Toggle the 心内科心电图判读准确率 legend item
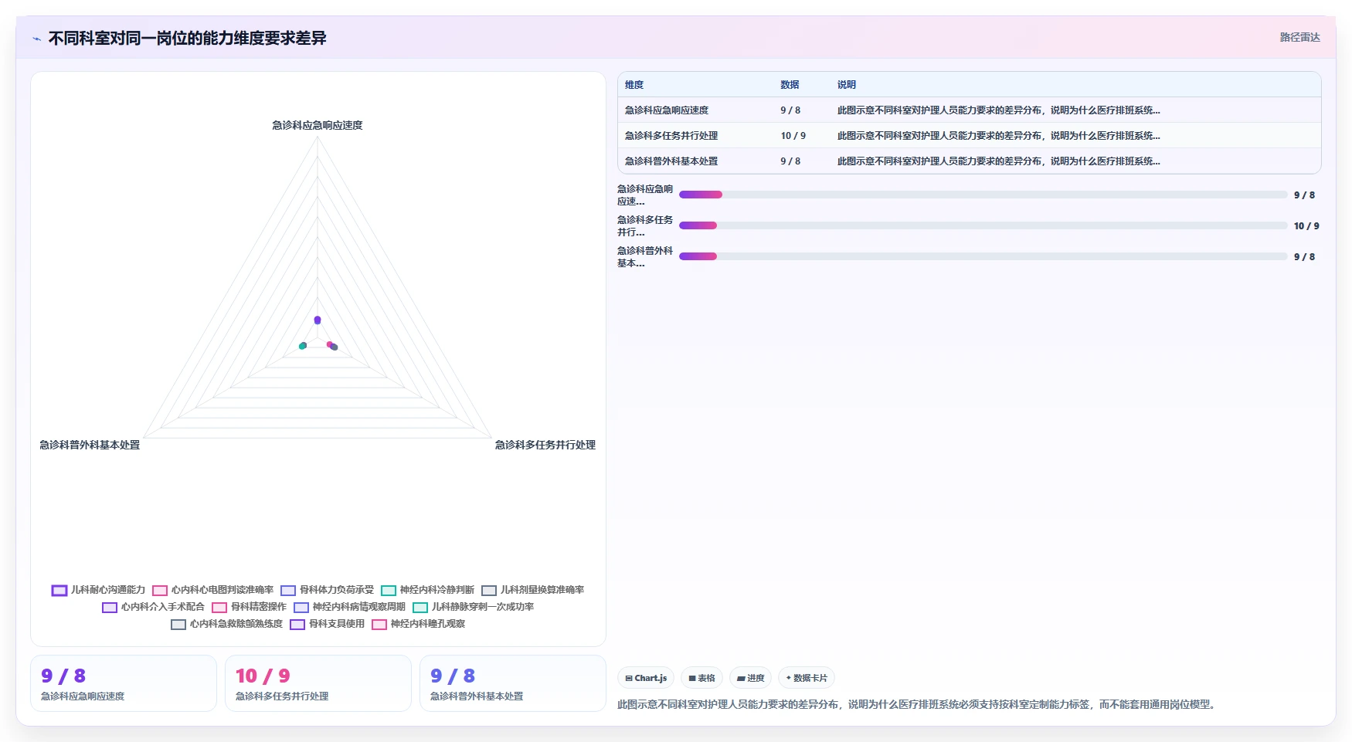Viewport: 1352px width, 742px height. [x=212, y=590]
